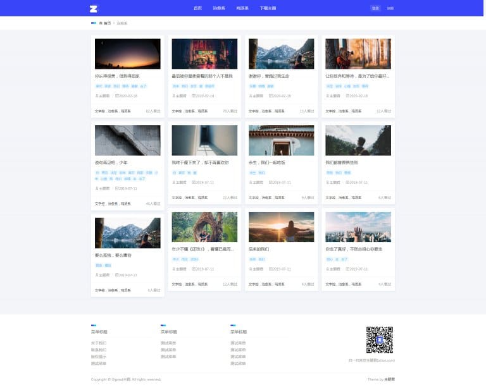Click the date icon on 谢谢你 card
486x392 pixels.
tap(270, 96)
